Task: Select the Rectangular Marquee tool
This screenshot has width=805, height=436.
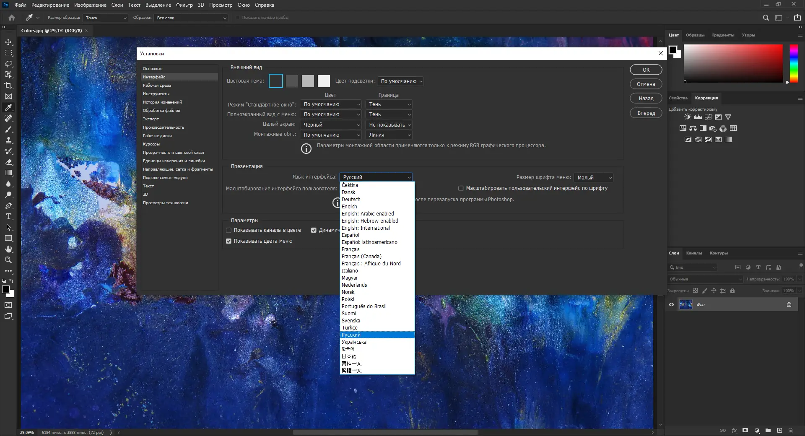Action: coord(8,53)
